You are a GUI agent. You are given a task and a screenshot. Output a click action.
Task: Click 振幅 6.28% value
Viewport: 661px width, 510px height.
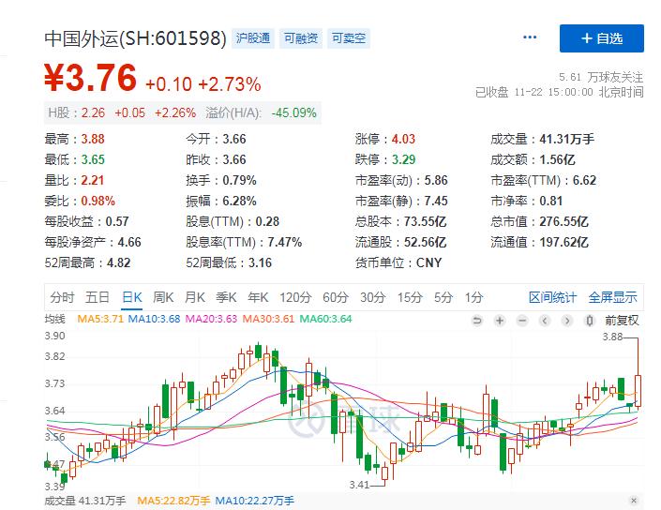(239, 201)
